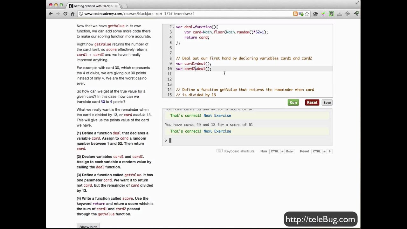This screenshot has height=229, width=407.
Task: Go back with the browser back arrow
Action: pos(51,14)
